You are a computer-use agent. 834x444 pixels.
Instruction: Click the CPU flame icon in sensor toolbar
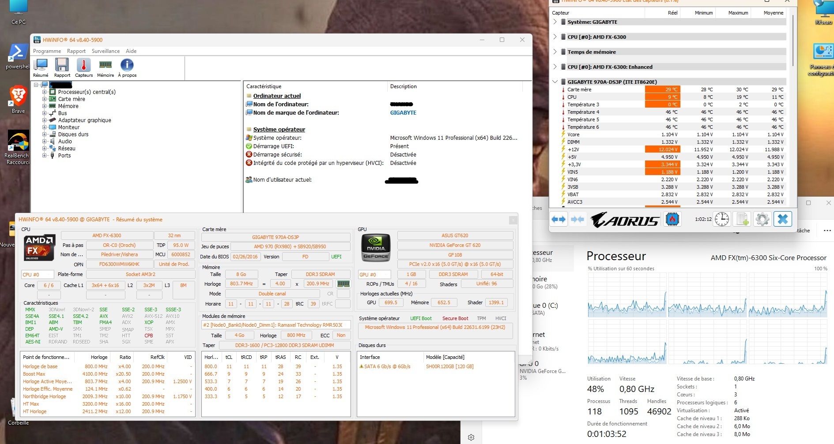672,219
